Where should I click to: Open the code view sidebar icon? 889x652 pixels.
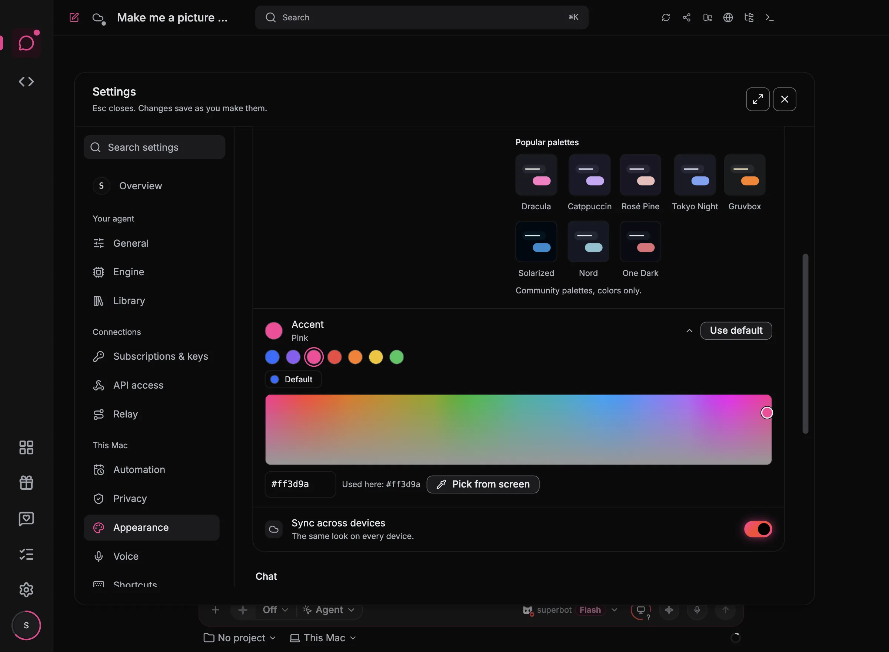click(26, 82)
